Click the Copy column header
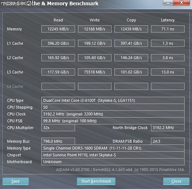 pyautogui.click(x=131, y=20)
